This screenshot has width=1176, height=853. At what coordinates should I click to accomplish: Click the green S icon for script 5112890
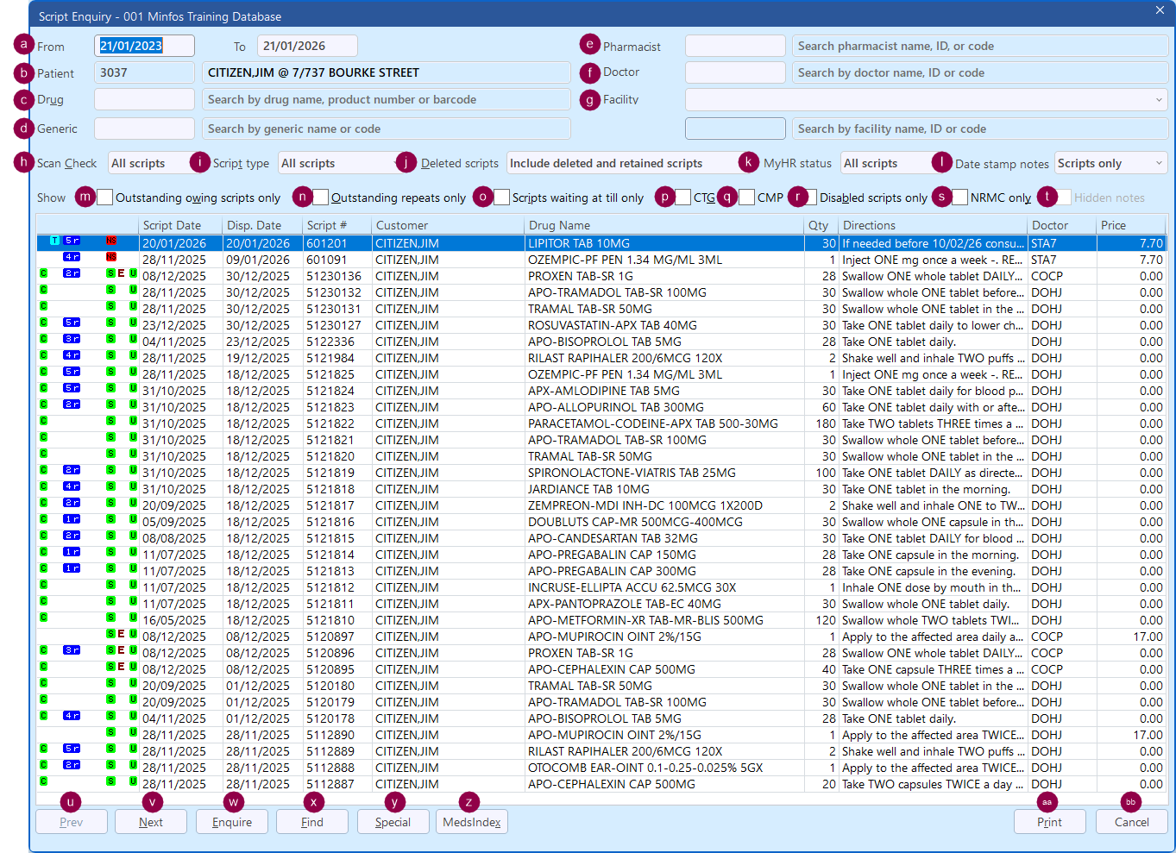click(x=110, y=732)
